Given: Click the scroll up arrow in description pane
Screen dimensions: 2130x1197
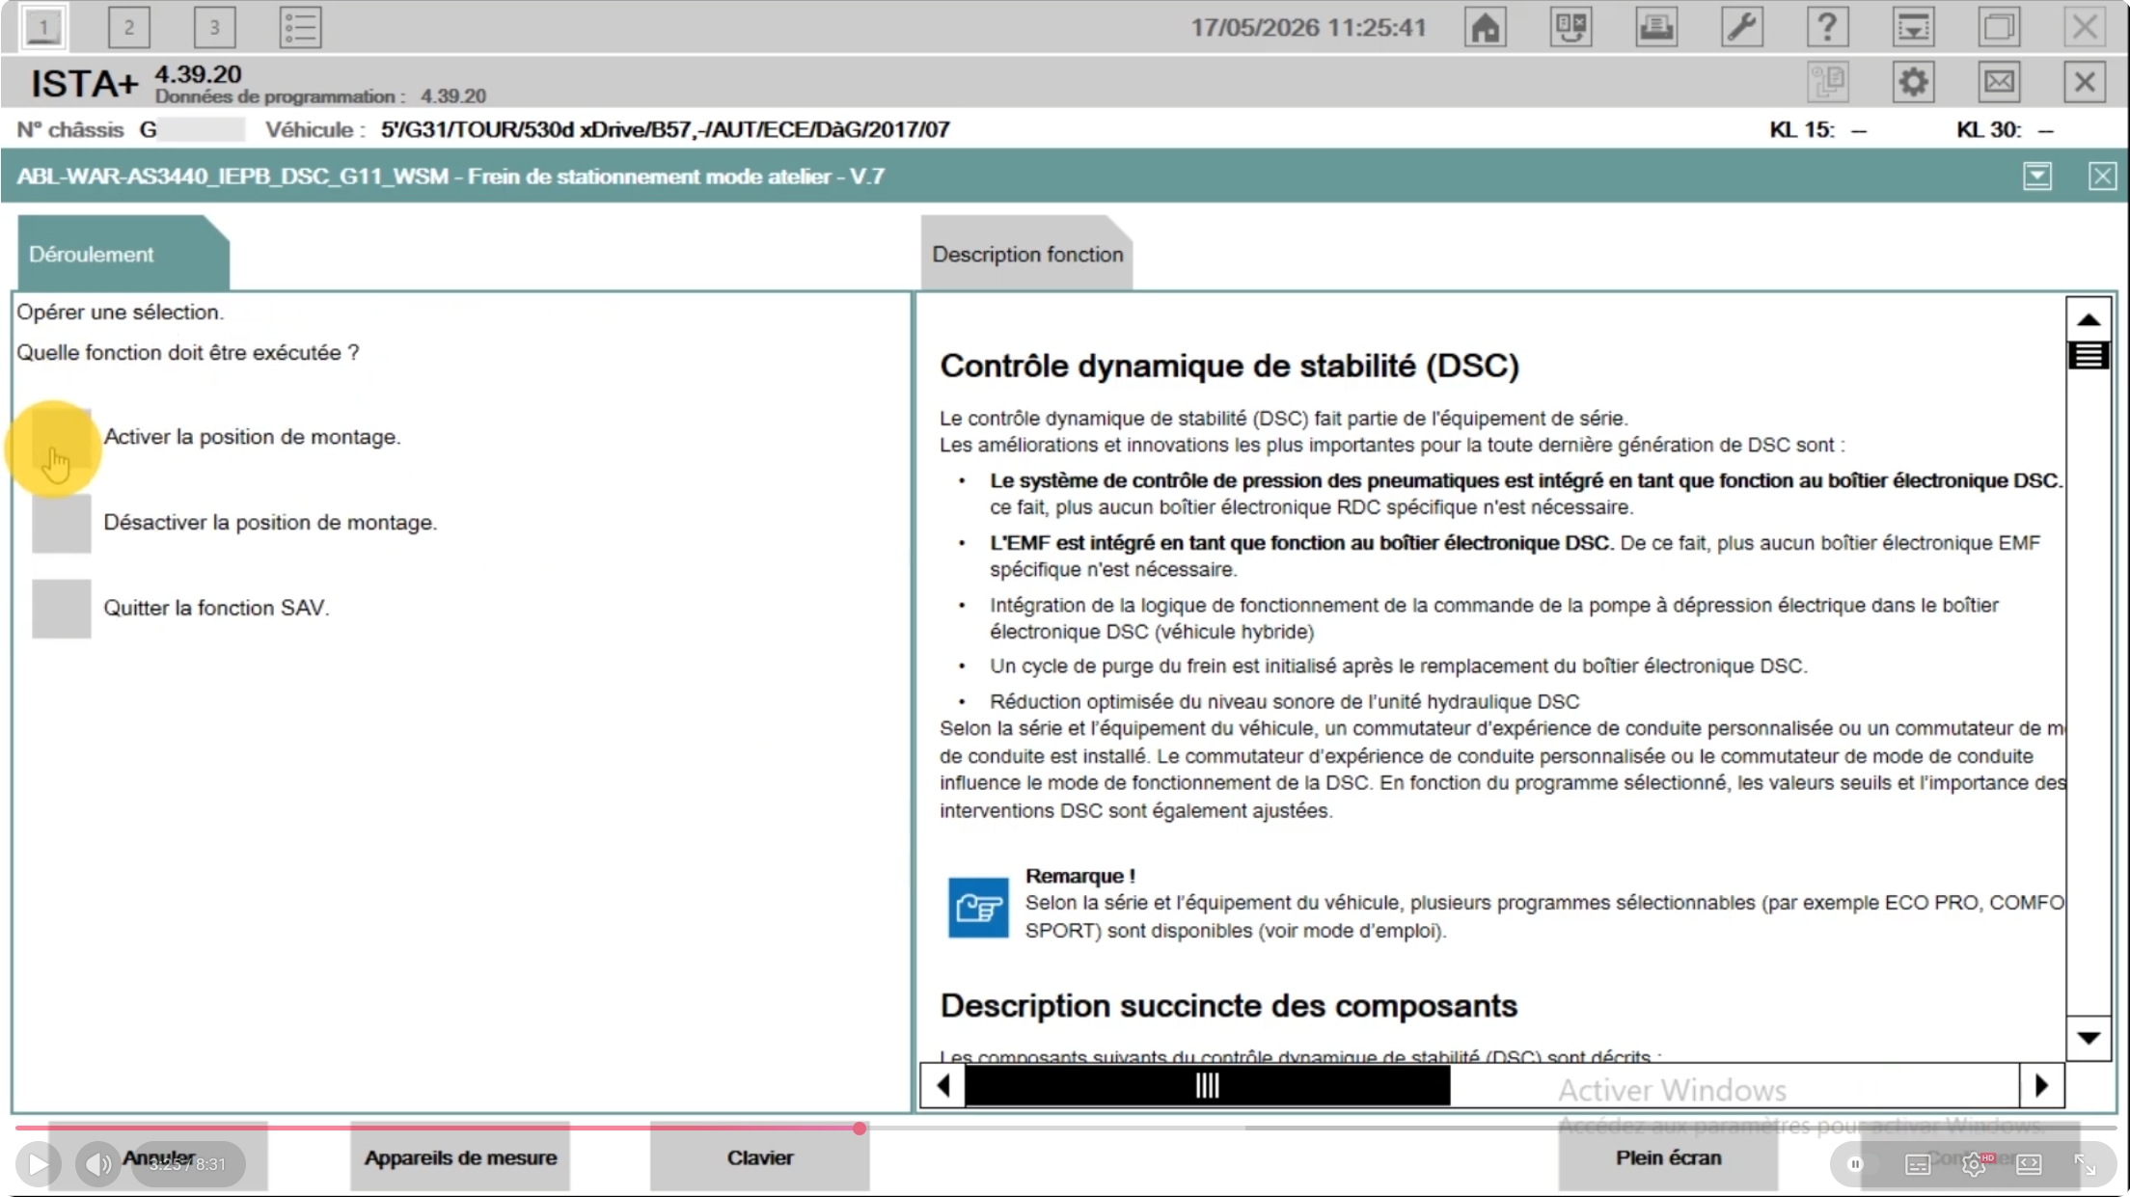Looking at the screenshot, I should (2089, 319).
